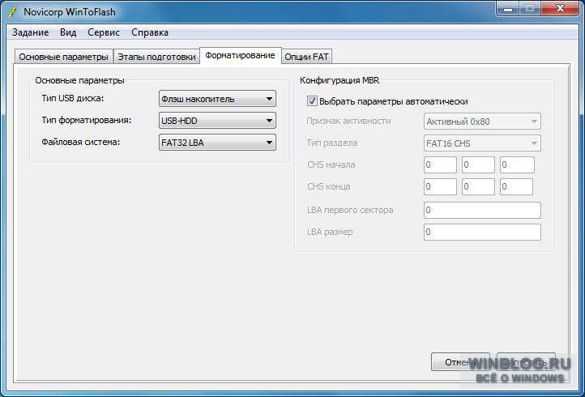Viewport: 585px width, 397px height.
Task: Open the Признак активности dropdown
Action: click(482, 122)
